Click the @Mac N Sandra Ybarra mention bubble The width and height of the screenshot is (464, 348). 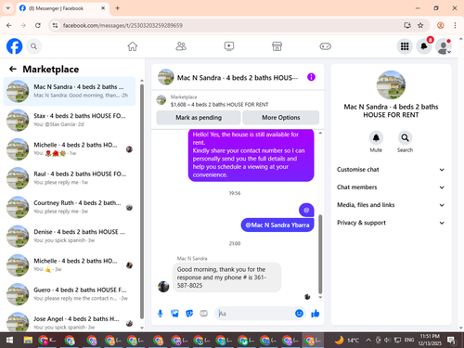pos(277,226)
